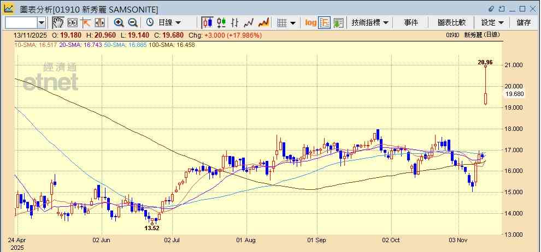Expand the grid lines dropdown
This screenshot has width=541, height=252.
292,22
